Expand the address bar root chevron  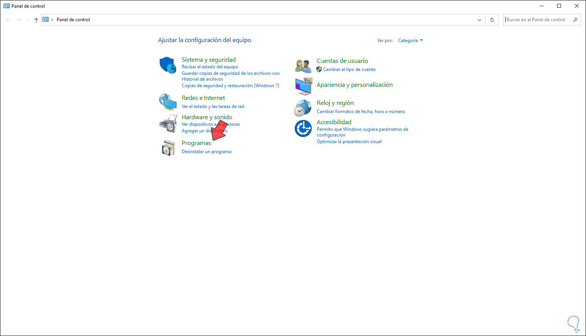[52, 20]
